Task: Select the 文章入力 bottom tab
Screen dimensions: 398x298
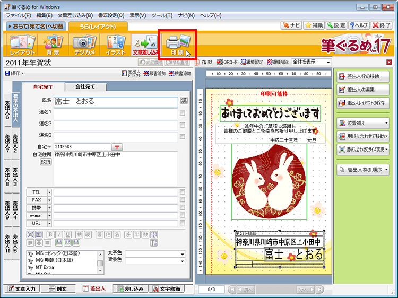Action: point(22,288)
